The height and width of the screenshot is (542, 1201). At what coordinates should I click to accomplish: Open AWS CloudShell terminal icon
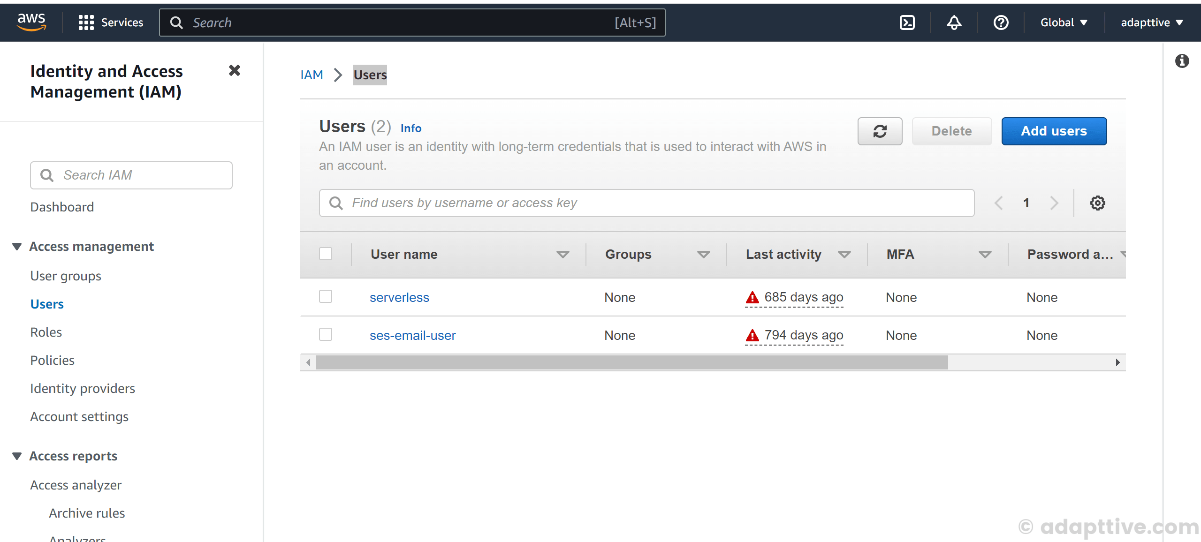pyautogui.click(x=907, y=23)
